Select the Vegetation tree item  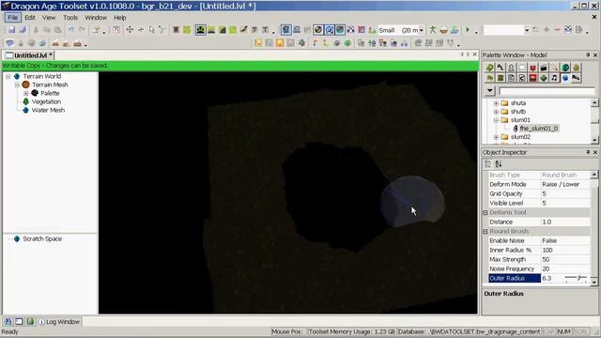(46, 101)
